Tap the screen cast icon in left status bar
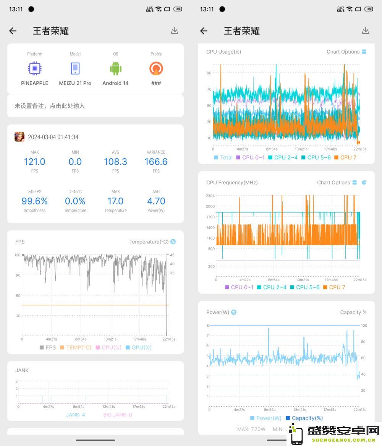The width and height of the screenshot is (382, 446). tap(167, 9)
